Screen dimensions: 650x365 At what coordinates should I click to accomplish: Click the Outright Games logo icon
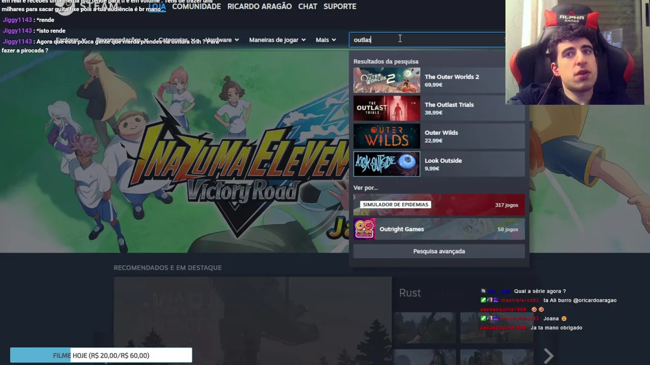[x=364, y=229]
